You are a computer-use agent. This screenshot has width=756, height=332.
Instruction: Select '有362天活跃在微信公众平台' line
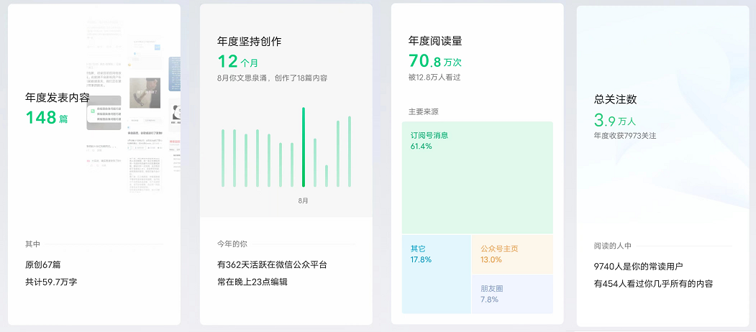(x=273, y=264)
